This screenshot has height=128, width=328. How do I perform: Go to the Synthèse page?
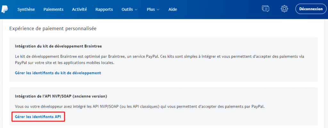pyautogui.click(x=26, y=9)
